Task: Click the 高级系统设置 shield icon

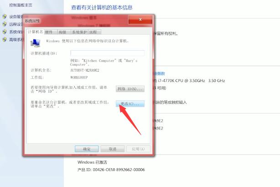Action: tap(5, 40)
